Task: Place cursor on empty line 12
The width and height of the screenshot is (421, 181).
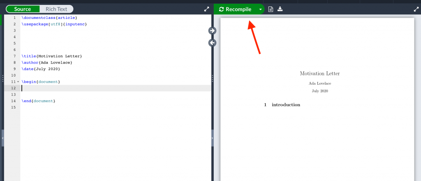Action: point(116,88)
